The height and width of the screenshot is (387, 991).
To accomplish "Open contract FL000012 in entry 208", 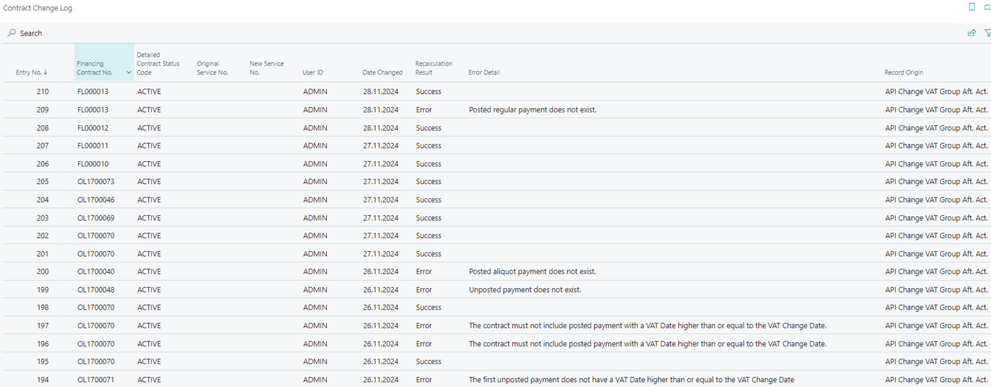I will pyautogui.click(x=93, y=128).
